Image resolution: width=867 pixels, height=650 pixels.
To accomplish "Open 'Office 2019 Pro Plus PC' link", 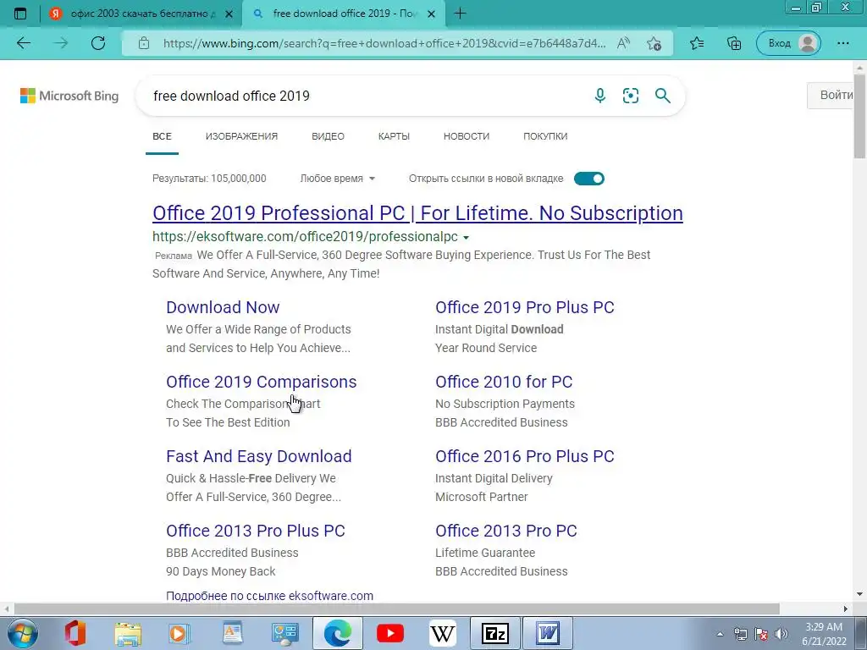I will (525, 307).
